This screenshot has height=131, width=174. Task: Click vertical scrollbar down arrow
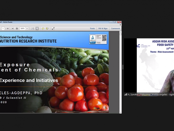point(120,112)
